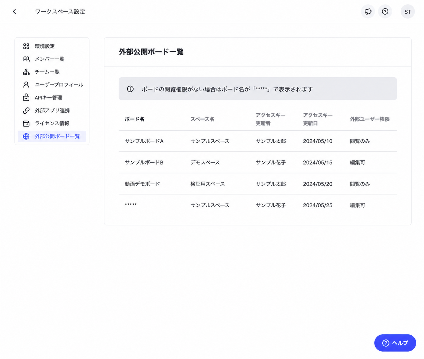Select 外部公開ボード一覧 sidebar item
This screenshot has width=424, height=359.
(52, 136)
